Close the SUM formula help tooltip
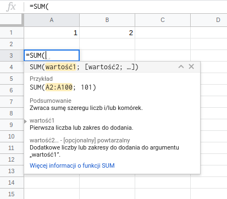Viewport: 227px width, 199px height. [191, 67]
